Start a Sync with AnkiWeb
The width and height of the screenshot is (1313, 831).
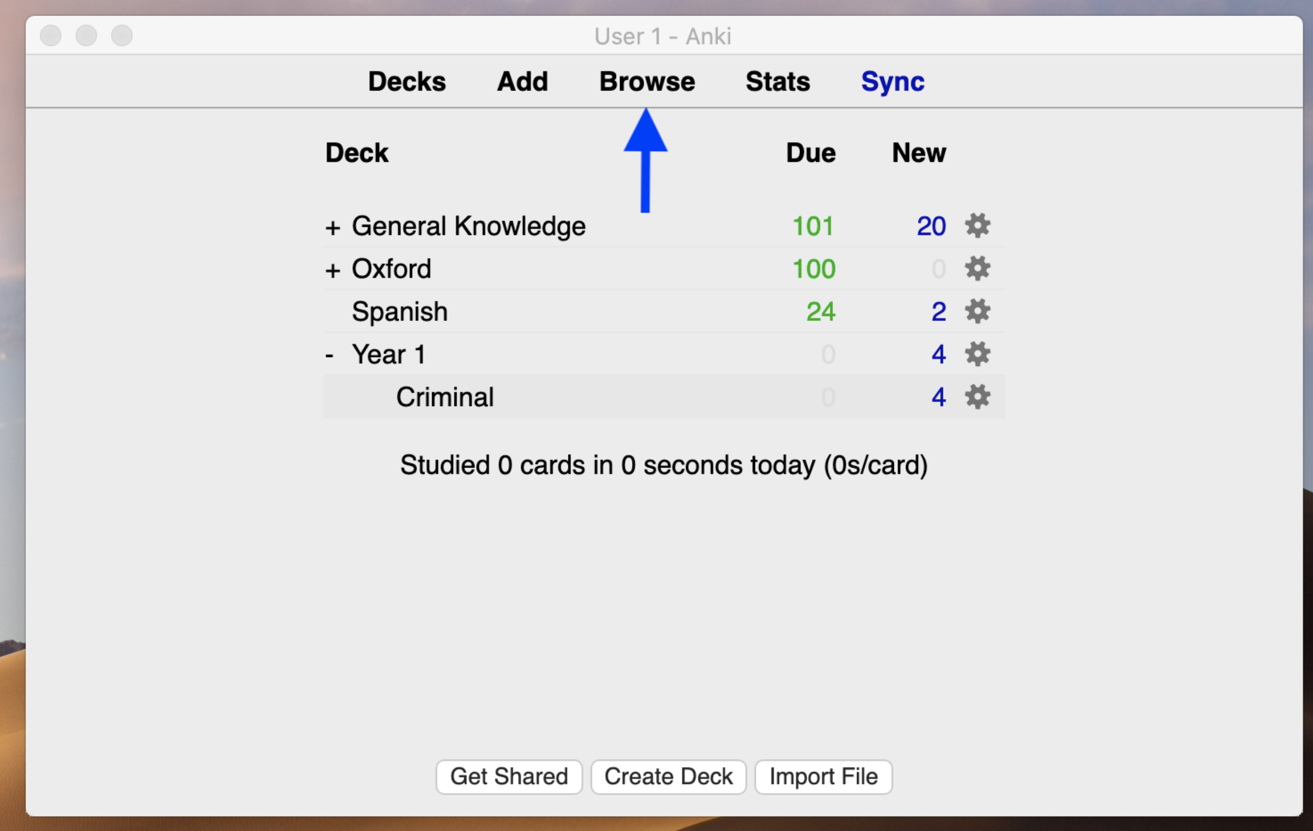892,81
